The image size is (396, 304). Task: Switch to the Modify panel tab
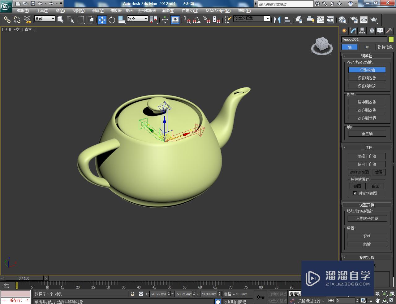353,30
